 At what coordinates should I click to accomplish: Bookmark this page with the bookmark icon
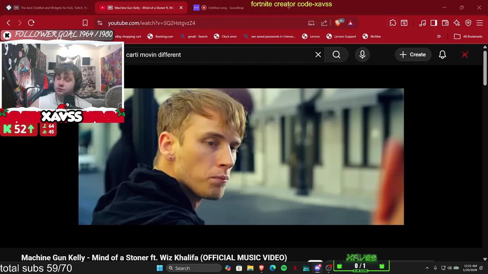pos(85,23)
